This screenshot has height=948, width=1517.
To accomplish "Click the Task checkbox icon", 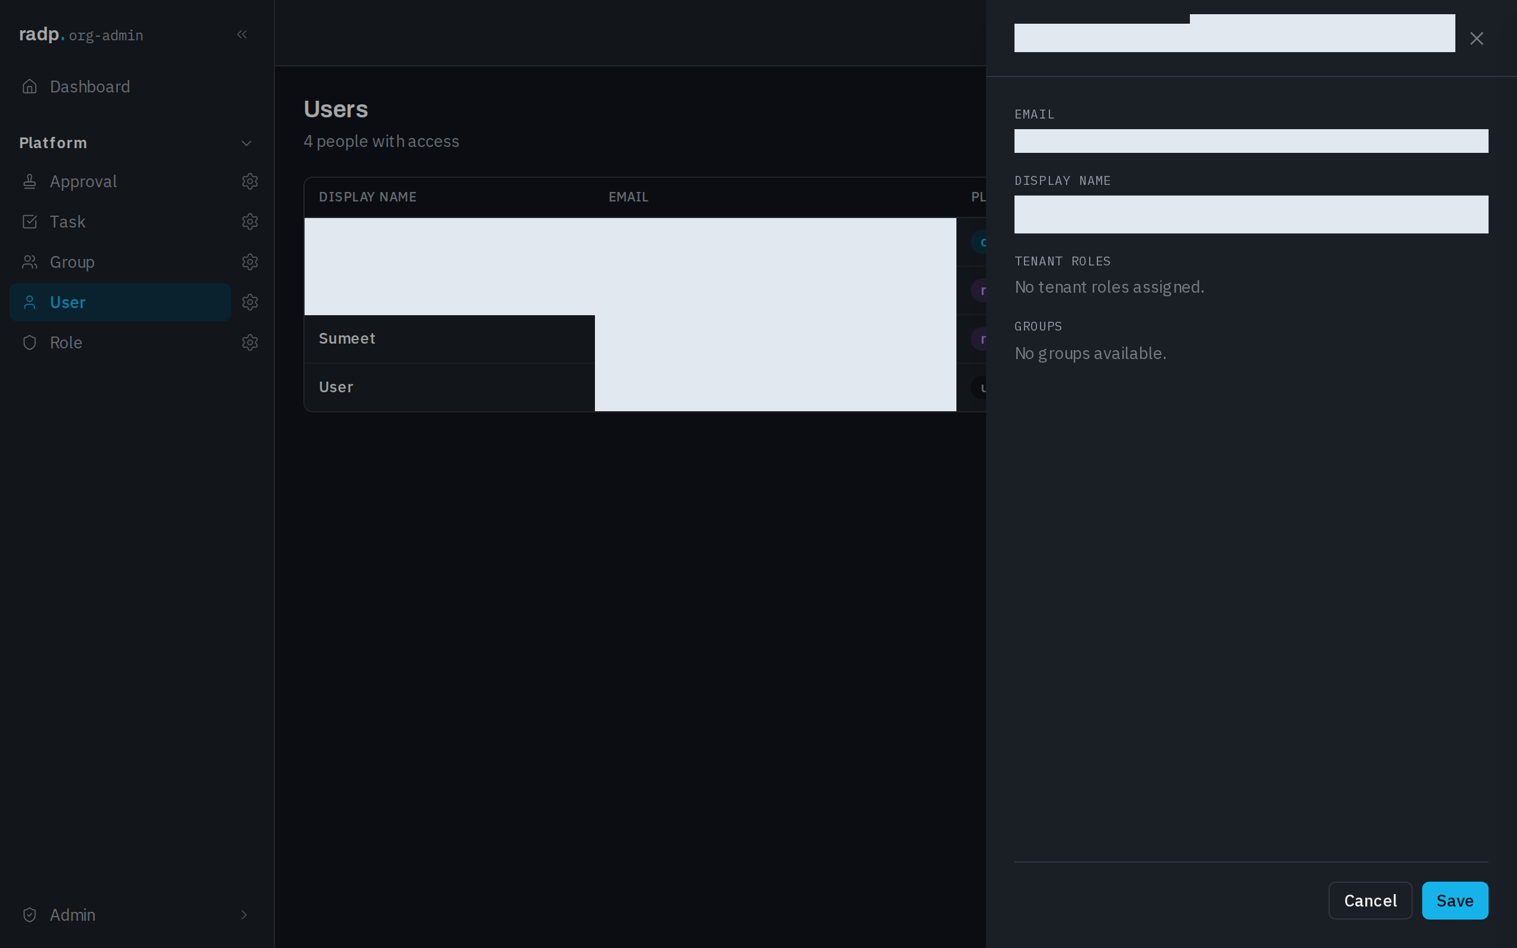I will [30, 222].
